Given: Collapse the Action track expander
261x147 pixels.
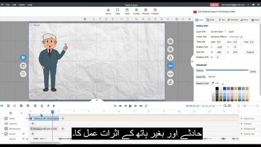Looking at the screenshot, I should pos(2,118).
